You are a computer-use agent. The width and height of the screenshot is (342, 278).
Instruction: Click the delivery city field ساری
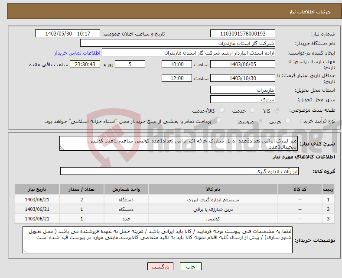coord(243,99)
